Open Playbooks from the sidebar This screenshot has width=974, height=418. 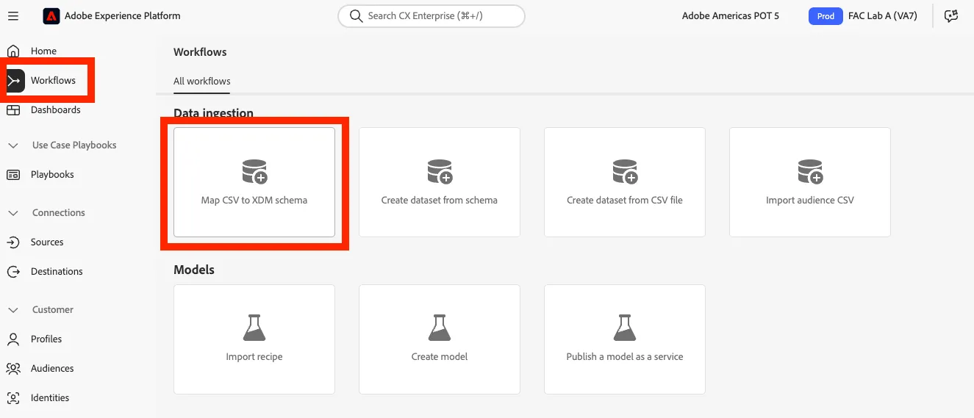(52, 175)
